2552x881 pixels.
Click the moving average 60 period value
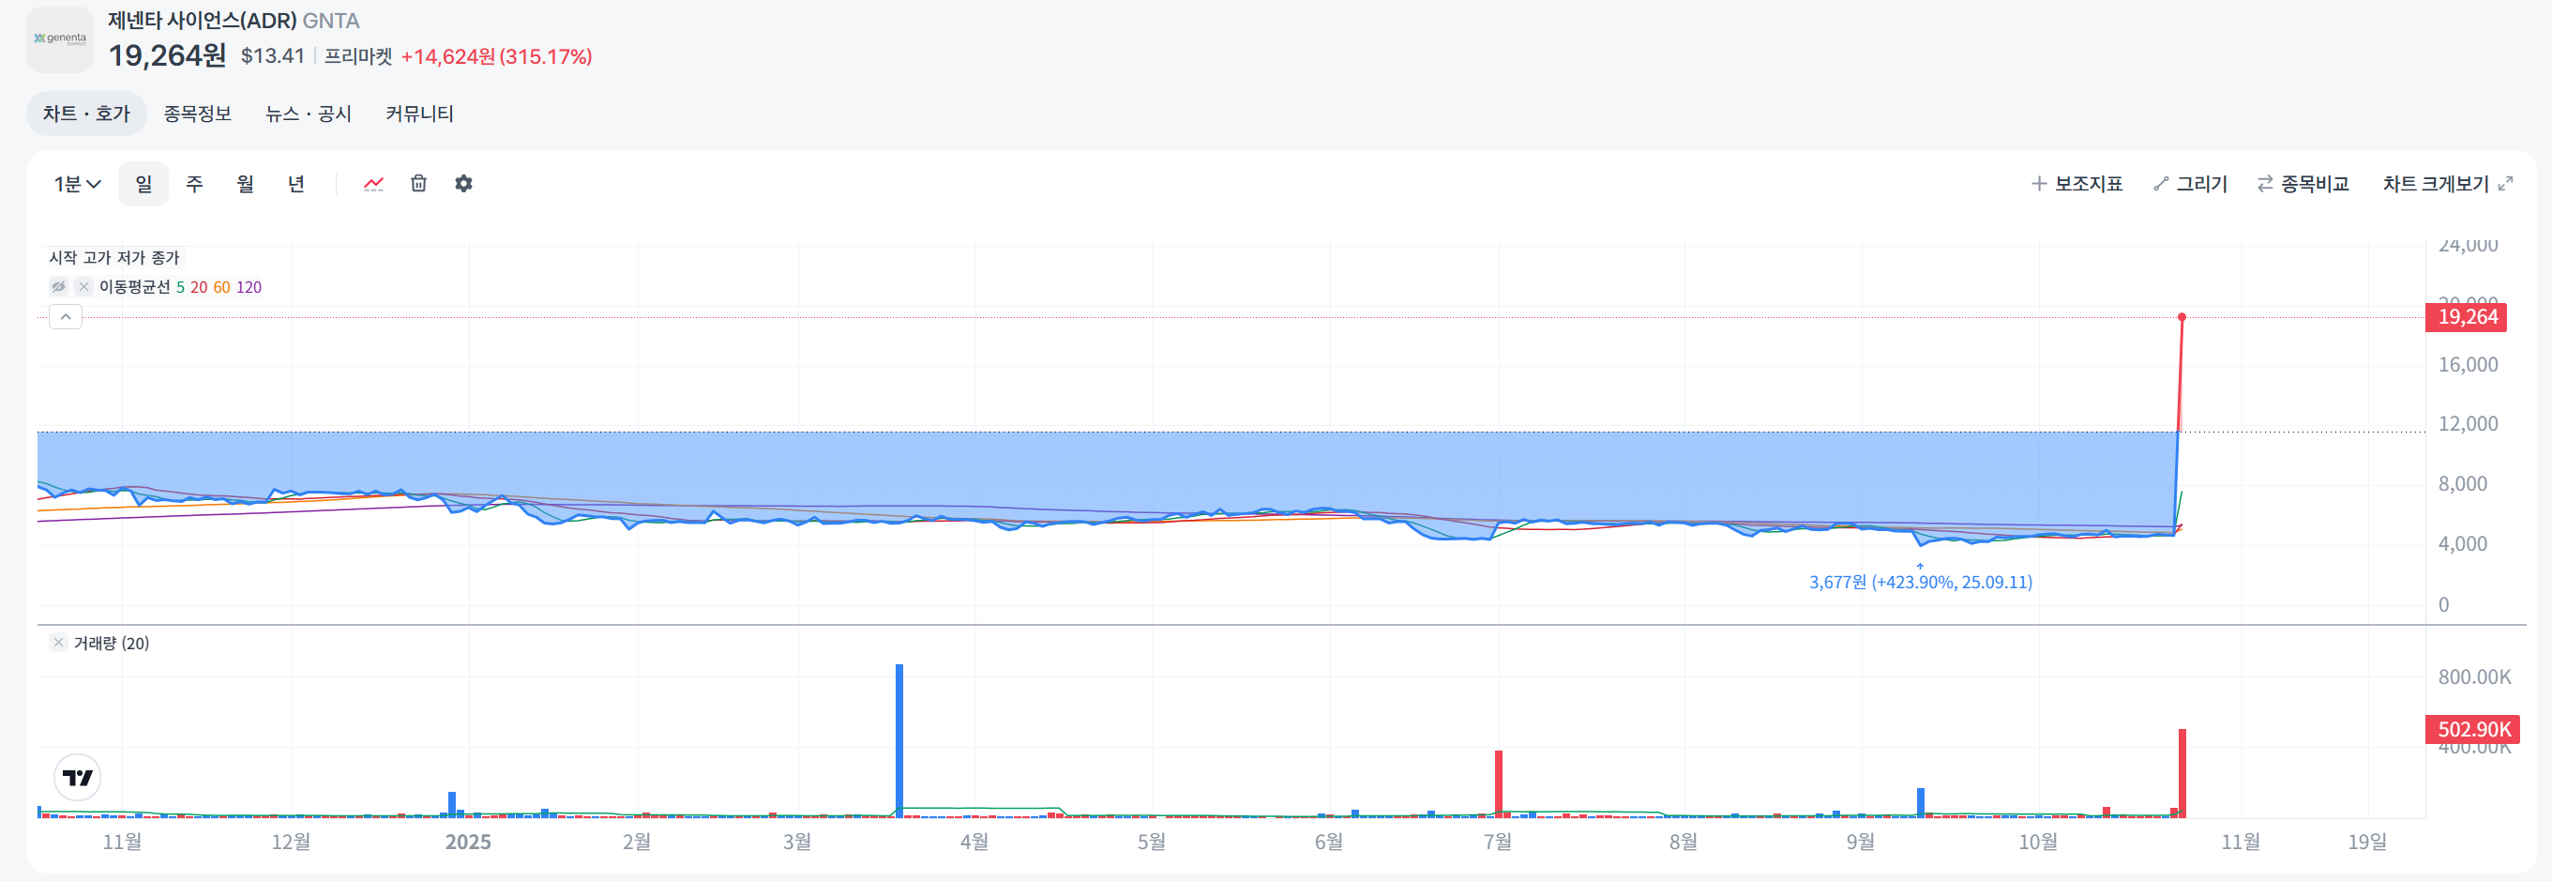(x=222, y=287)
